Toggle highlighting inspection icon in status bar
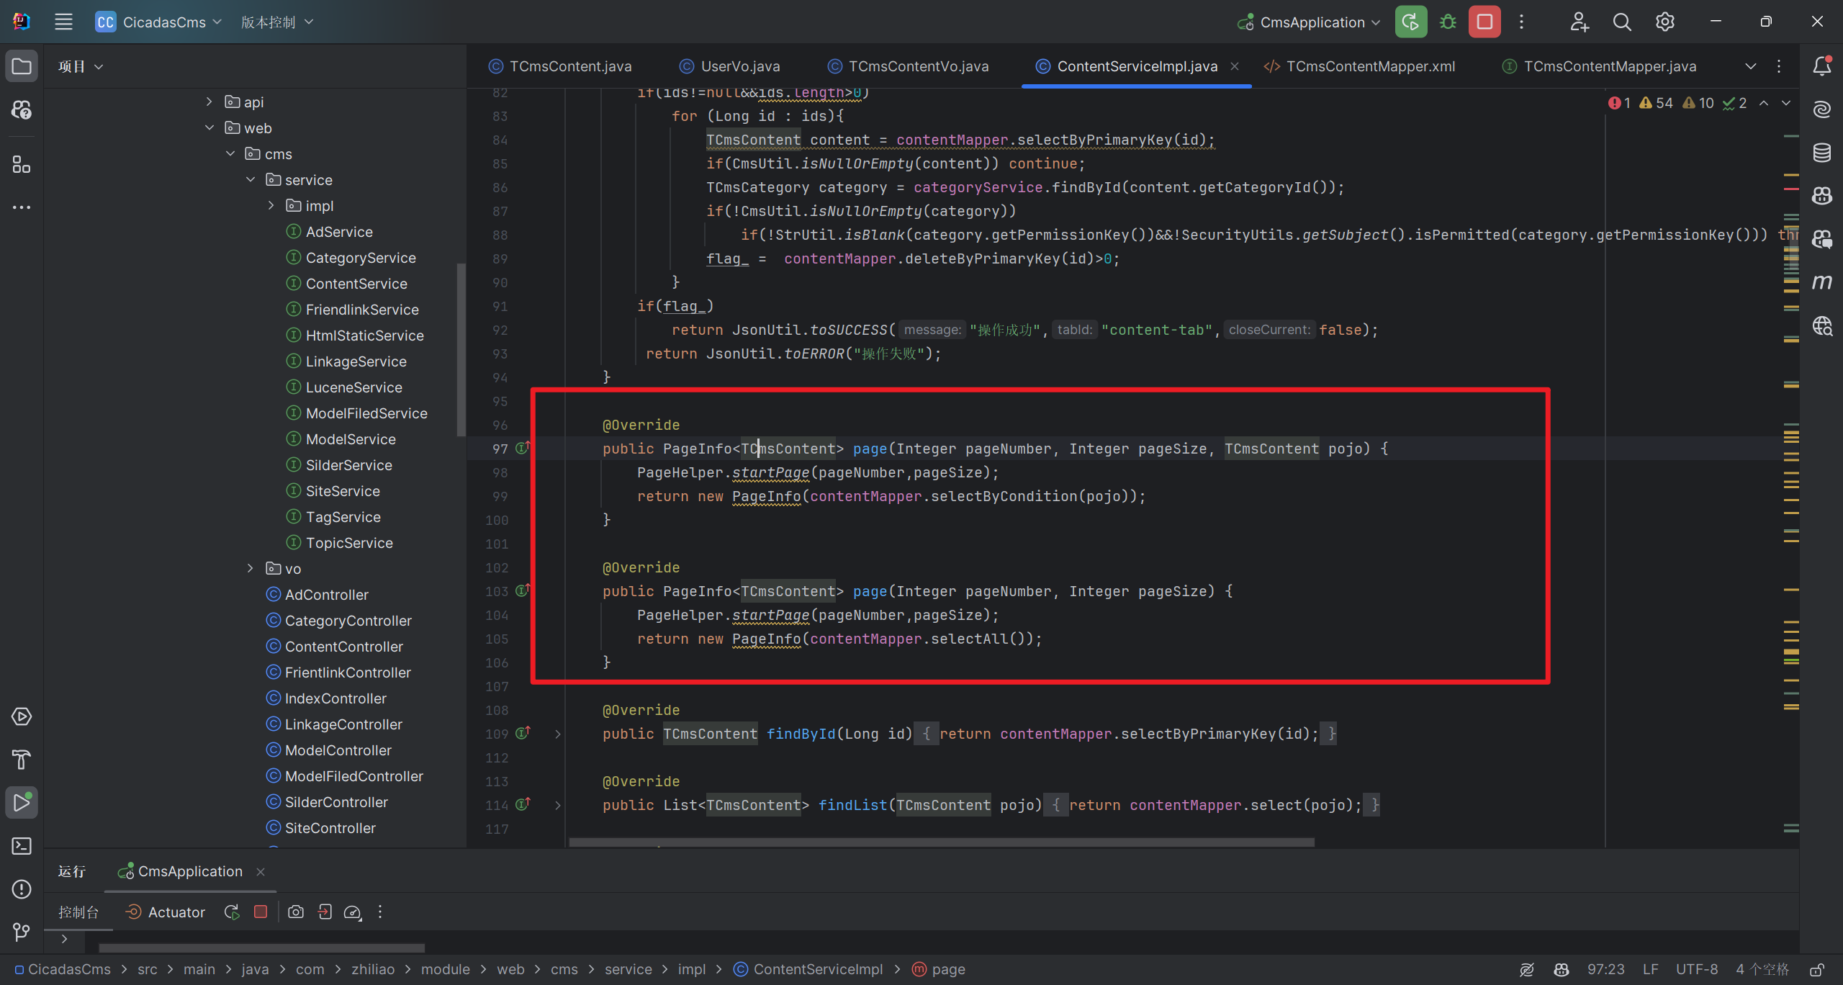Viewport: 1843px width, 985px height. coord(1526,969)
